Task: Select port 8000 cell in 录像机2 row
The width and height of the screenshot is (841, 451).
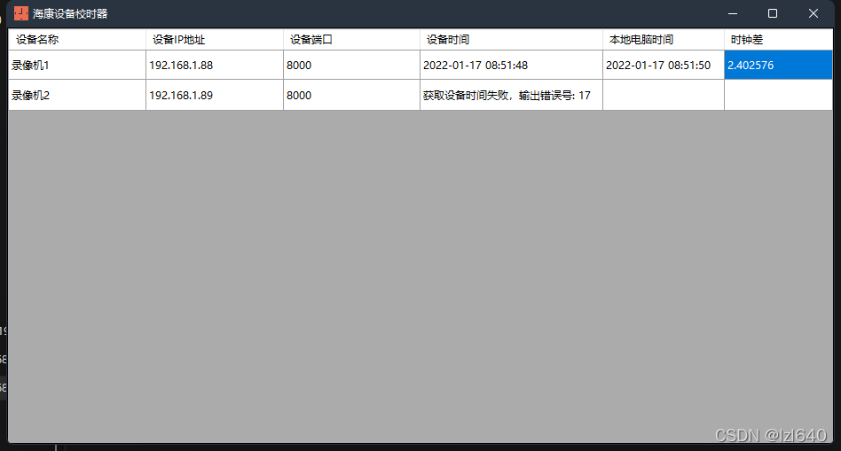Action: [x=352, y=96]
